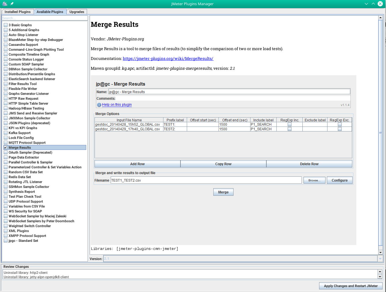The image size is (386, 292).
Task: Open the Upgrades tab
Action: (77, 12)
